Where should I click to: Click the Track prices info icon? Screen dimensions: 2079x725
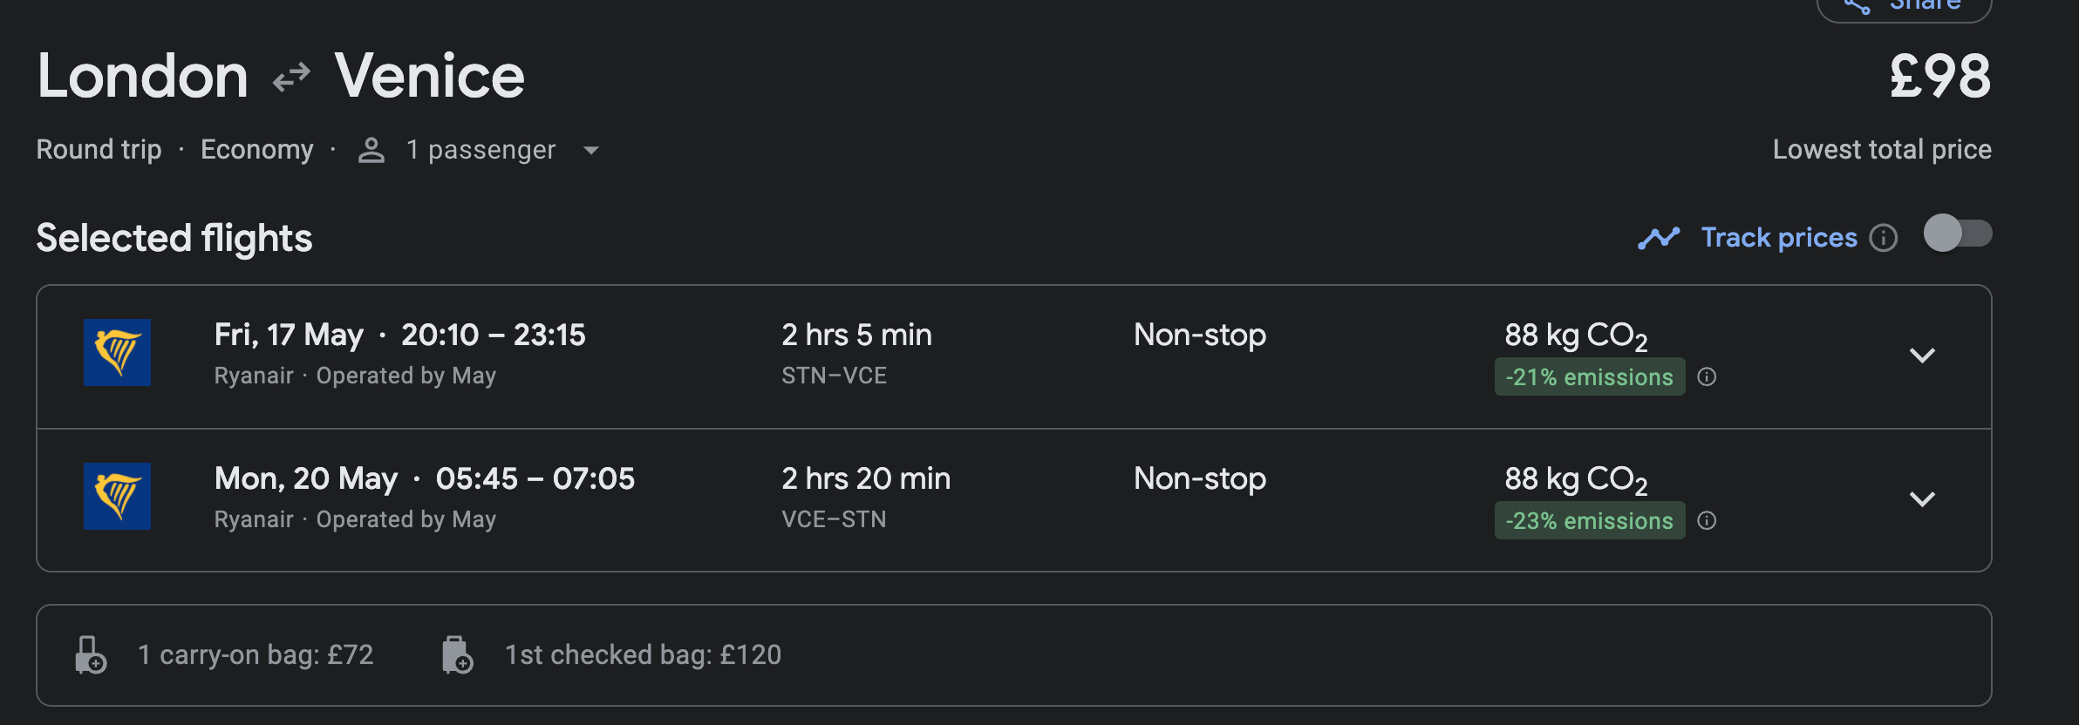(1884, 238)
